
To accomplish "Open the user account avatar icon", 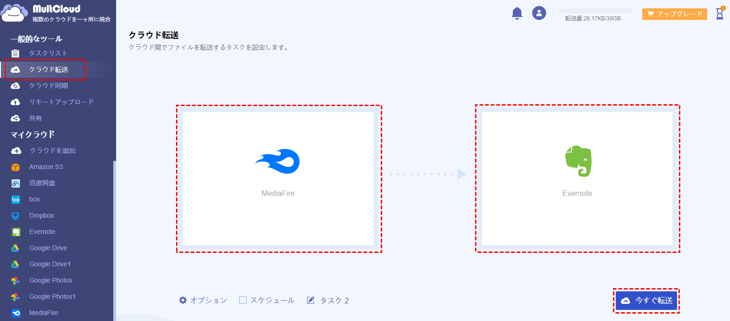I will (539, 13).
